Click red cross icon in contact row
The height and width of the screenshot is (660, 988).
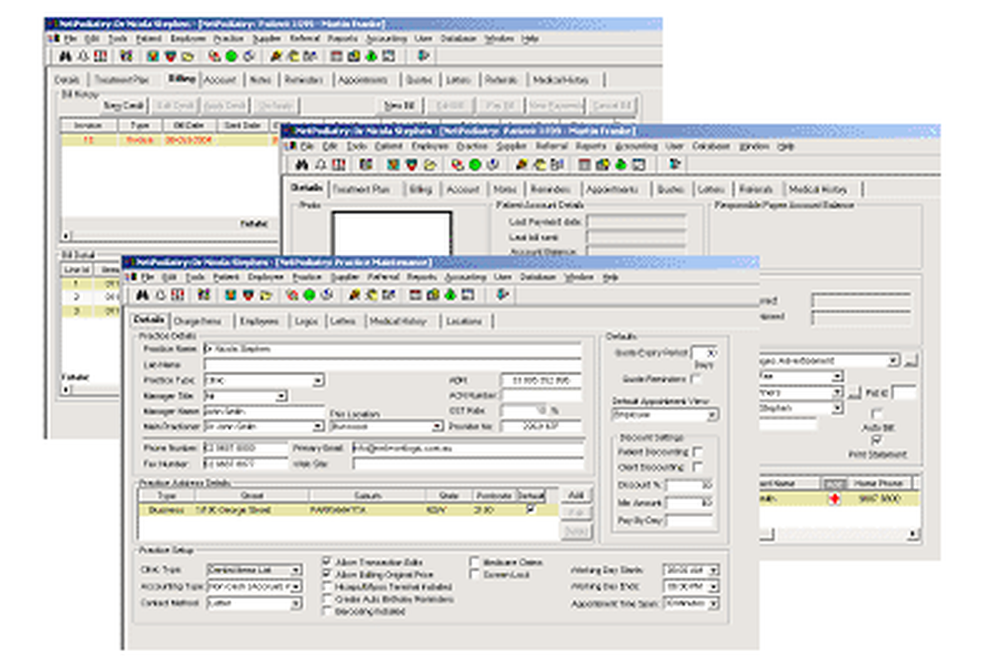click(835, 499)
